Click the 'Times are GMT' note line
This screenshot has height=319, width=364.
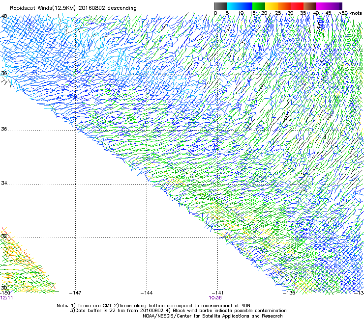153,306
